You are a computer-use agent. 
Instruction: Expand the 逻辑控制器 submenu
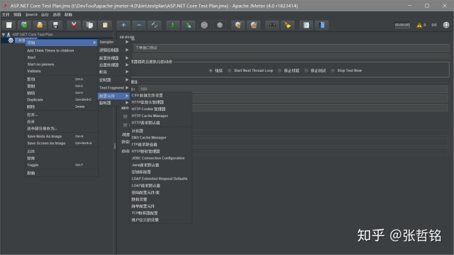(113, 50)
